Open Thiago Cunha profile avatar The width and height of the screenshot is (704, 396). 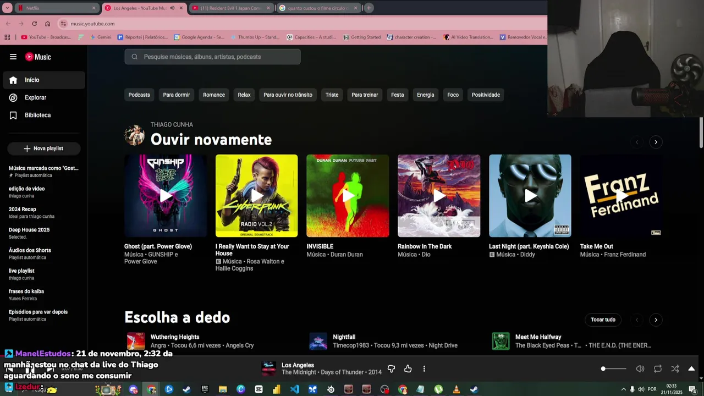(134, 135)
